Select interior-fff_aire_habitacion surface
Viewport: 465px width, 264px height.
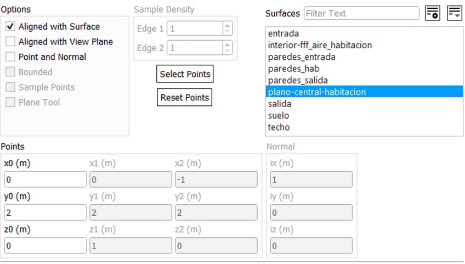320,45
